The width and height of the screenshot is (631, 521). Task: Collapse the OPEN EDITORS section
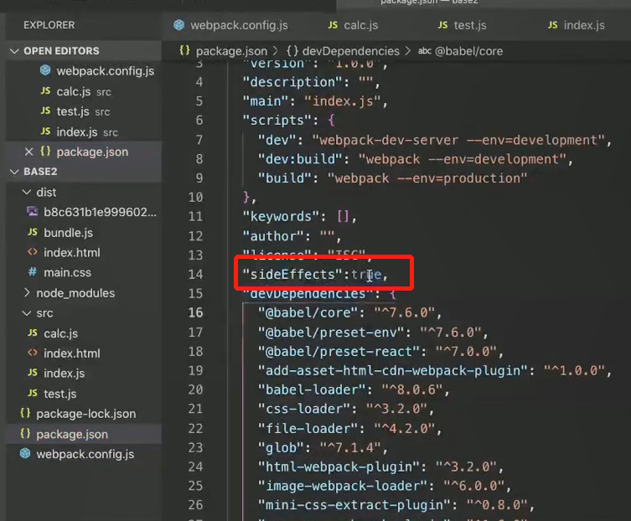pos(14,51)
